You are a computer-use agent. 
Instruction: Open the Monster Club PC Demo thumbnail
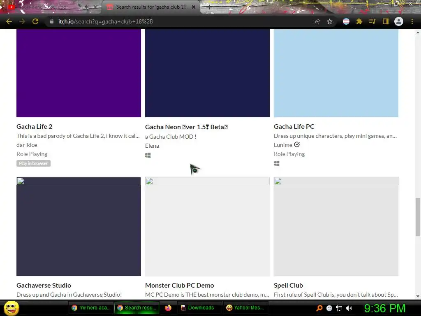tap(207, 227)
